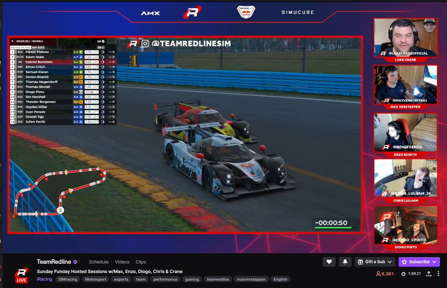Click the TeamRedline channel avatar
Image resolution: width=447 pixels, height=288 pixels.
point(21,275)
